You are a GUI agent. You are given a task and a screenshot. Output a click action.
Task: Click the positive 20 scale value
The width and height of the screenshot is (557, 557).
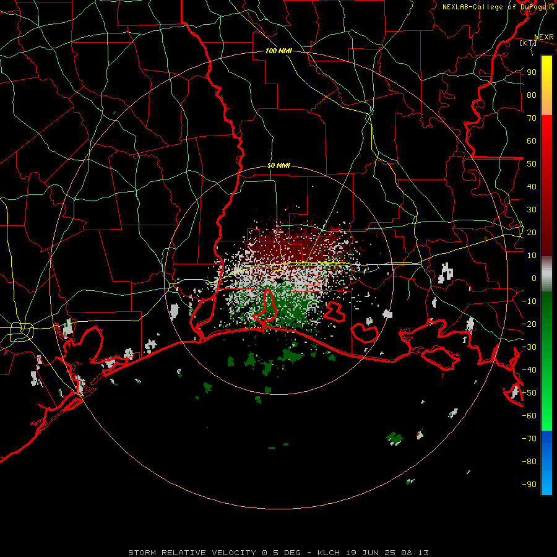tap(532, 232)
